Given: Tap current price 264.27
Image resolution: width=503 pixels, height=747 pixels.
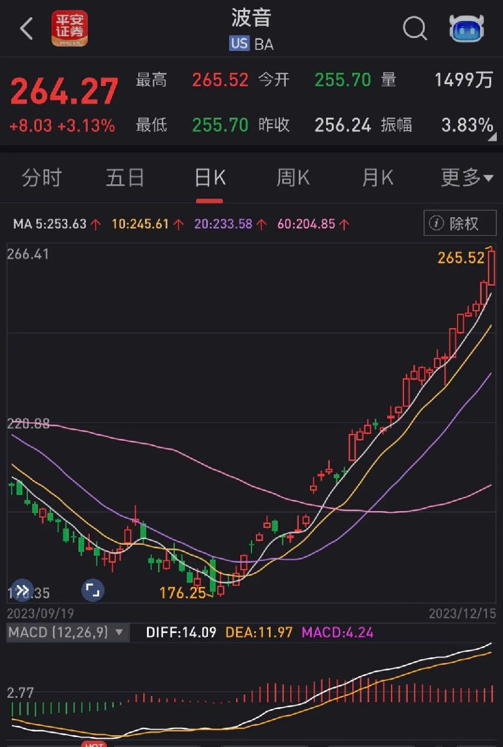Looking at the screenshot, I should [64, 92].
